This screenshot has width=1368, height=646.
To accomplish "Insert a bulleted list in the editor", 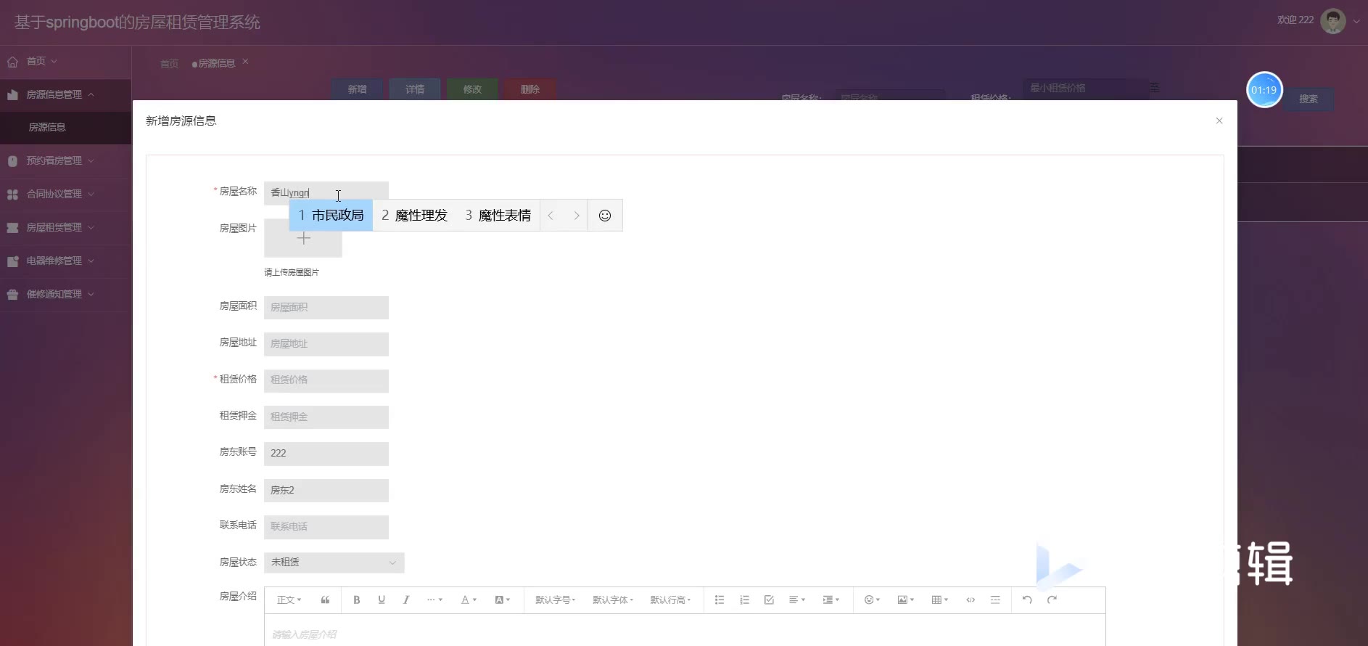I will [x=720, y=600].
